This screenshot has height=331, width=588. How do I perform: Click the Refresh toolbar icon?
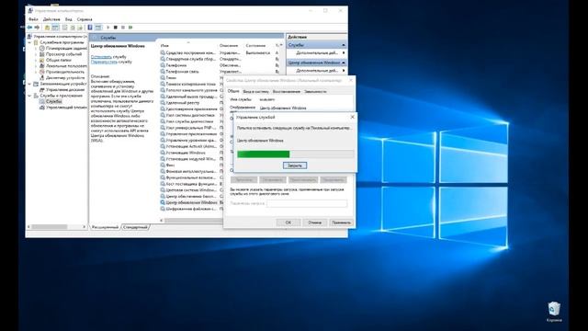73,28
